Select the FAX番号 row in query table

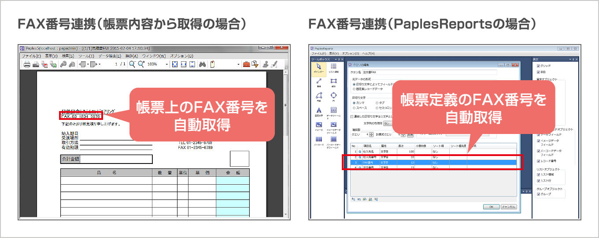pos(433,162)
